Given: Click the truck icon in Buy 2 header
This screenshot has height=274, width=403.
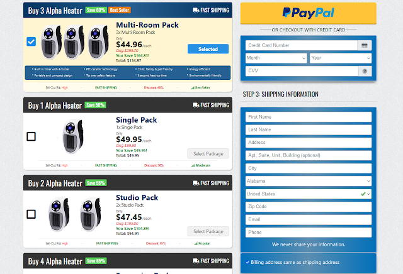Looking at the screenshot, I should (x=196, y=183).
